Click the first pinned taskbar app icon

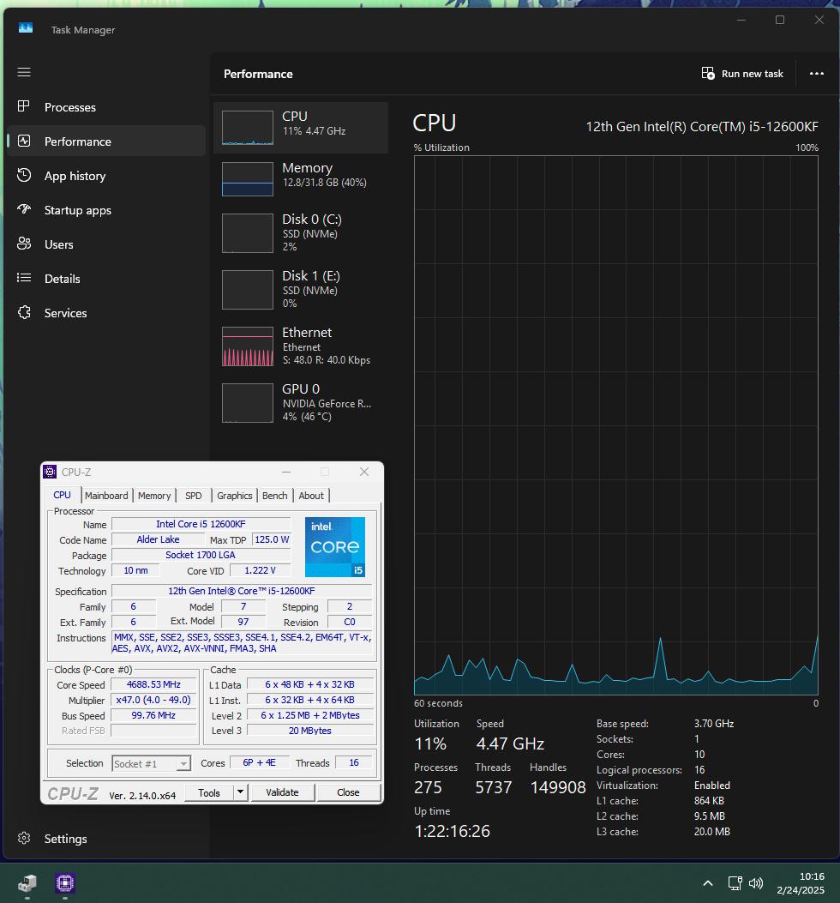(27, 882)
